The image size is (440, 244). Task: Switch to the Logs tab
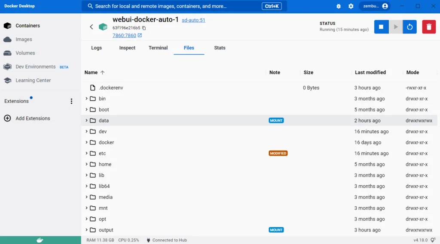tap(96, 48)
